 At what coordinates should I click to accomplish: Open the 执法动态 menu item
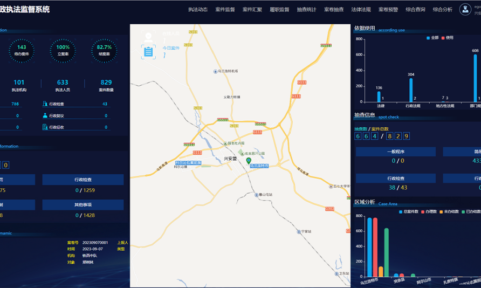coord(198,10)
